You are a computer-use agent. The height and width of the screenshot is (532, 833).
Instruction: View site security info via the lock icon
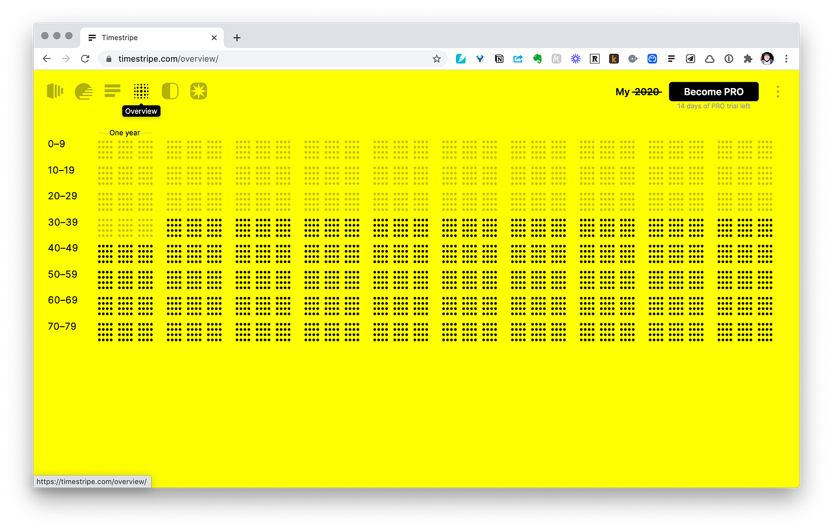[x=109, y=58]
